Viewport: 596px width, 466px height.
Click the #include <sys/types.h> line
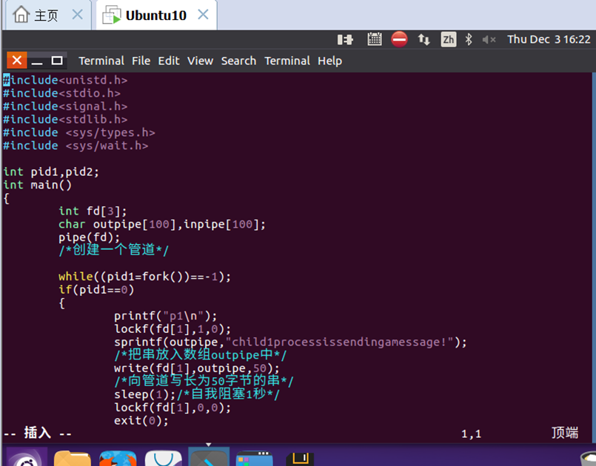79,132
